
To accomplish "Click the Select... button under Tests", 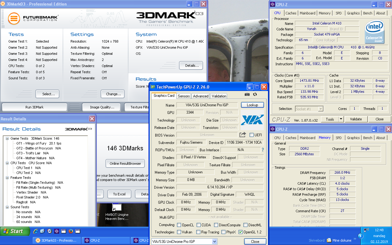I will [47, 94].
